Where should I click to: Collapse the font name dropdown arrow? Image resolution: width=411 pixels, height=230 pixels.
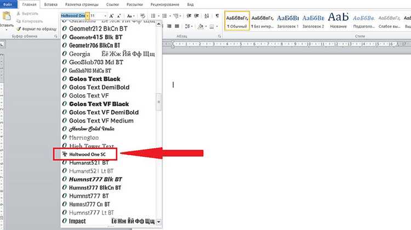click(87, 16)
